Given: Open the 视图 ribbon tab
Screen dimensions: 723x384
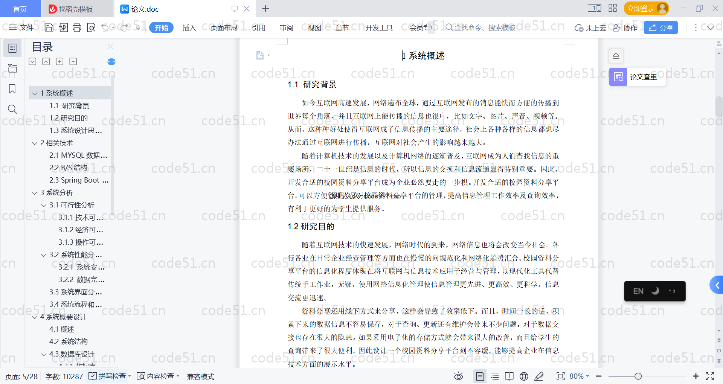Looking at the screenshot, I should tap(314, 28).
